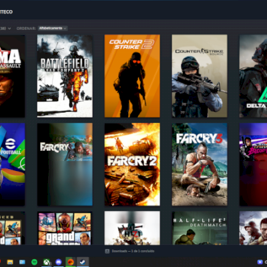
Task: Select the Counter-Strike Source game cover
Action: tap(200, 76)
